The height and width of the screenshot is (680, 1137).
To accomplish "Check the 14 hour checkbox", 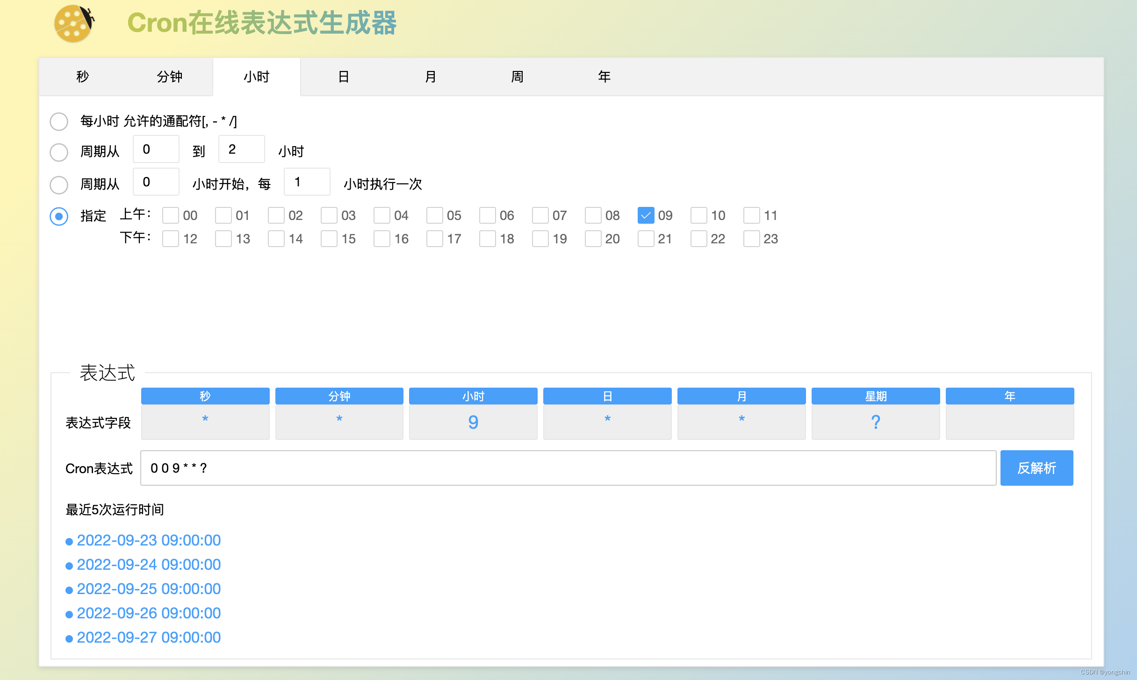I will coord(276,239).
